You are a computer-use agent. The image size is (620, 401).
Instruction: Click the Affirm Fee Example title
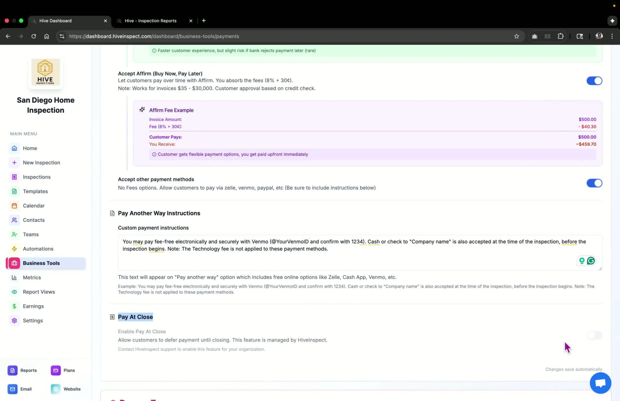tap(171, 110)
